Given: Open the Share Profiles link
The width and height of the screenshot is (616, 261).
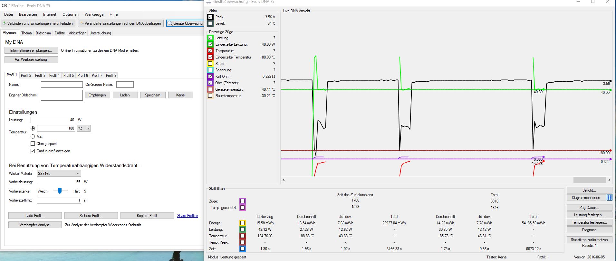Looking at the screenshot, I should tap(188, 216).
